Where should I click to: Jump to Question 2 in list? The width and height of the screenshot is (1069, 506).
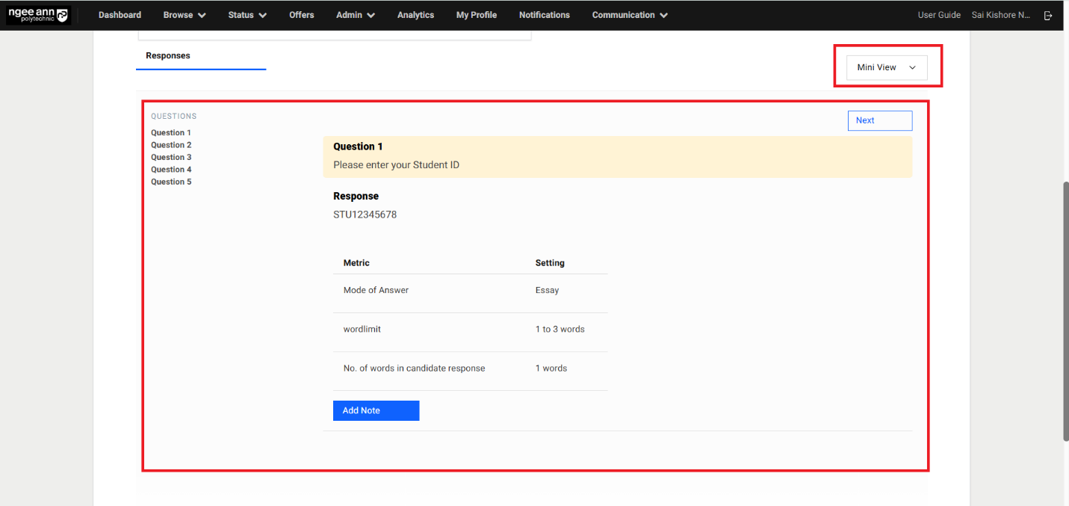click(171, 145)
